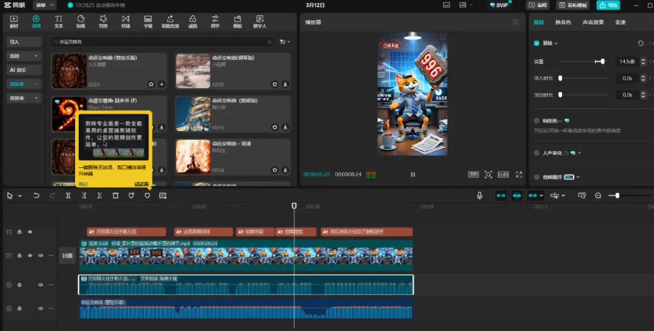
Task: Enable the 人声美化 voice enhancement checkbox
Action: tap(537, 153)
